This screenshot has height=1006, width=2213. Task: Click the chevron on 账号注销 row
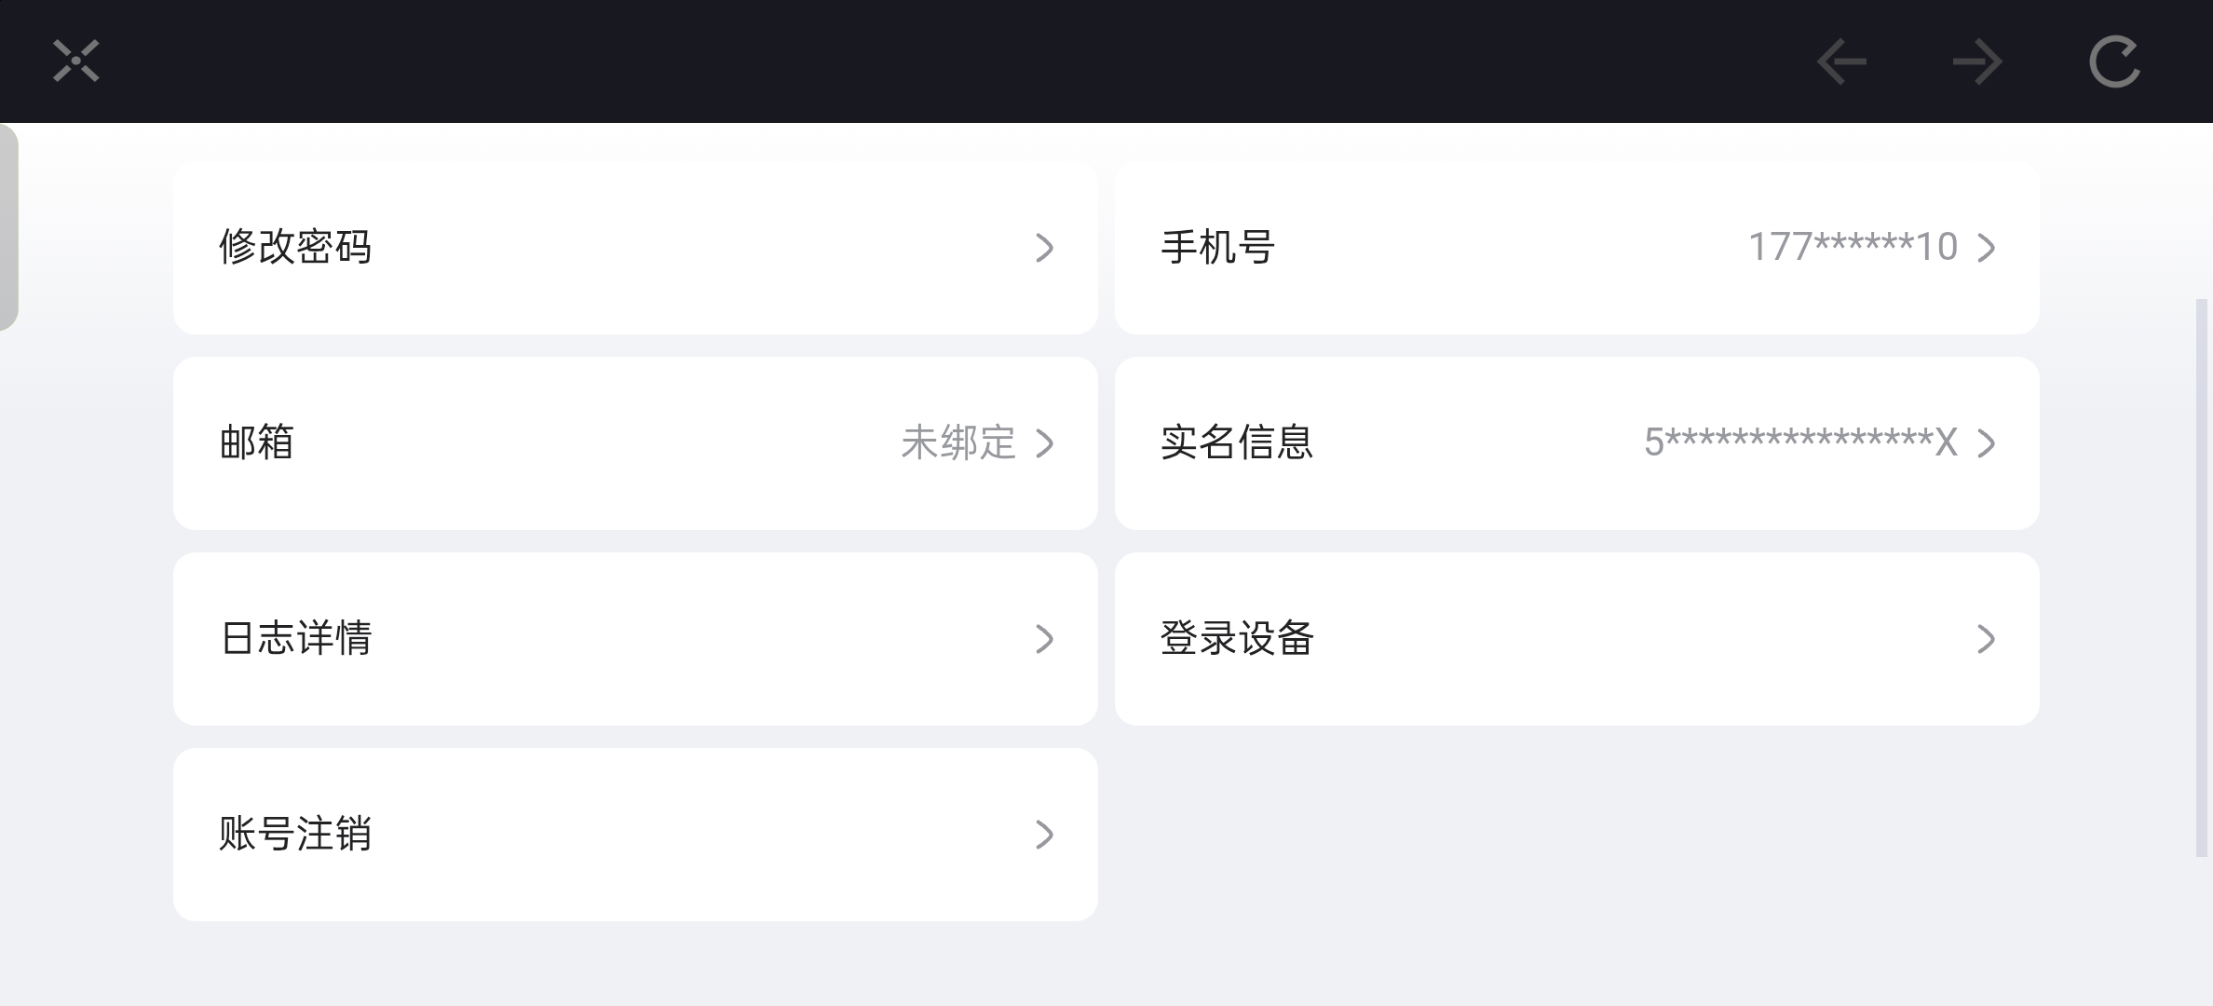point(1045,835)
